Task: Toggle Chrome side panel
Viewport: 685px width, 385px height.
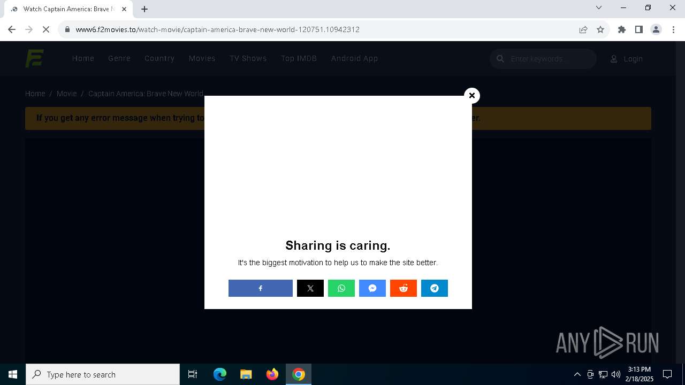Action: pyautogui.click(x=639, y=29)
